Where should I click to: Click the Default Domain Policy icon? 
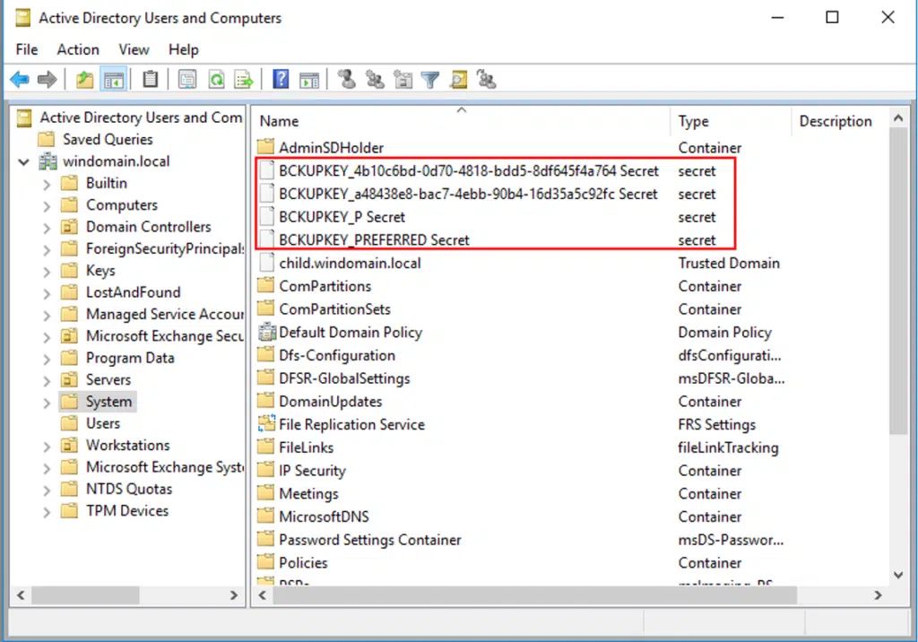pos(267,332)
